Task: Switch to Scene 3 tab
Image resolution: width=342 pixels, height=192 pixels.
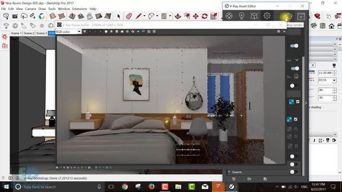Action: (x=42, y=33)
